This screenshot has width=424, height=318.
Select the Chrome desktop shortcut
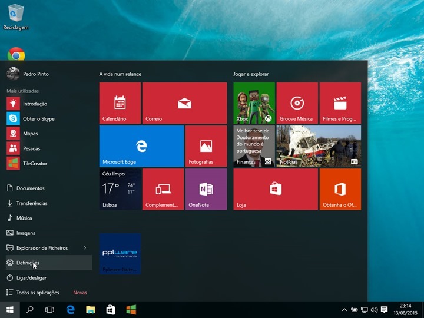(16, 54)
